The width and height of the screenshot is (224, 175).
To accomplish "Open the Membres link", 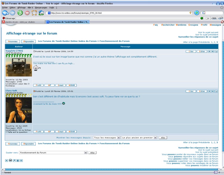I will pos(181,25).
